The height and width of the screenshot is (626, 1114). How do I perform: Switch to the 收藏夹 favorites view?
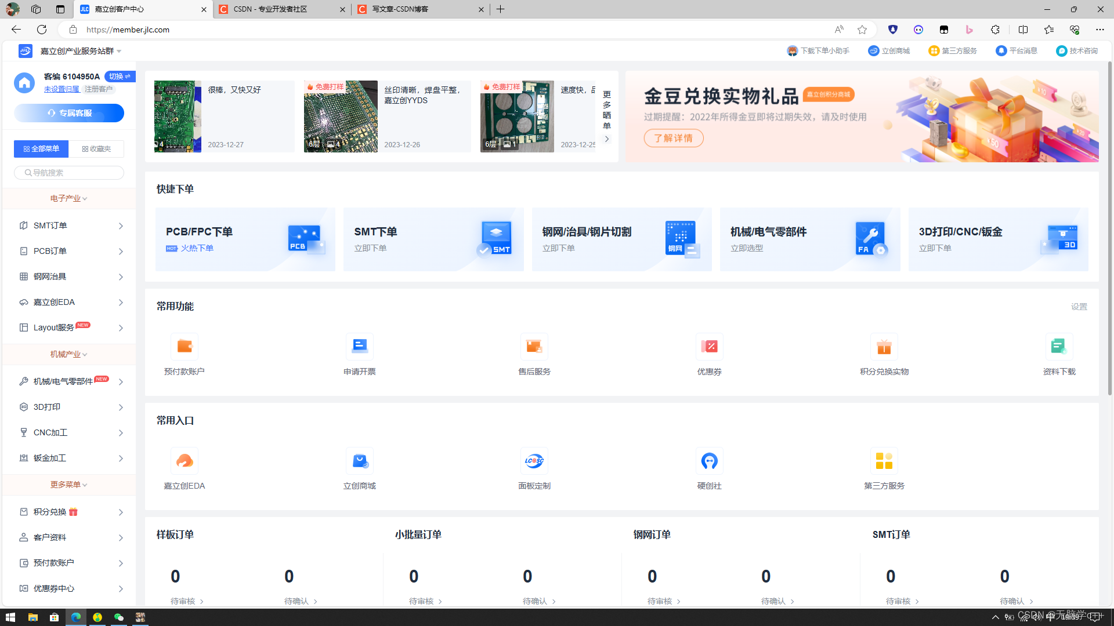pyautogui.click(x=96, y=149)
